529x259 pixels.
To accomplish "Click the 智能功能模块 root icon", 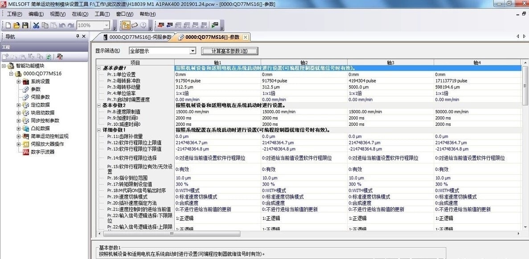I will pos(11,66).
